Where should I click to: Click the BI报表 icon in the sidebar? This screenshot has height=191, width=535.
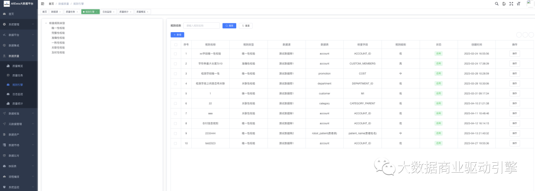[x=4, y=166]
